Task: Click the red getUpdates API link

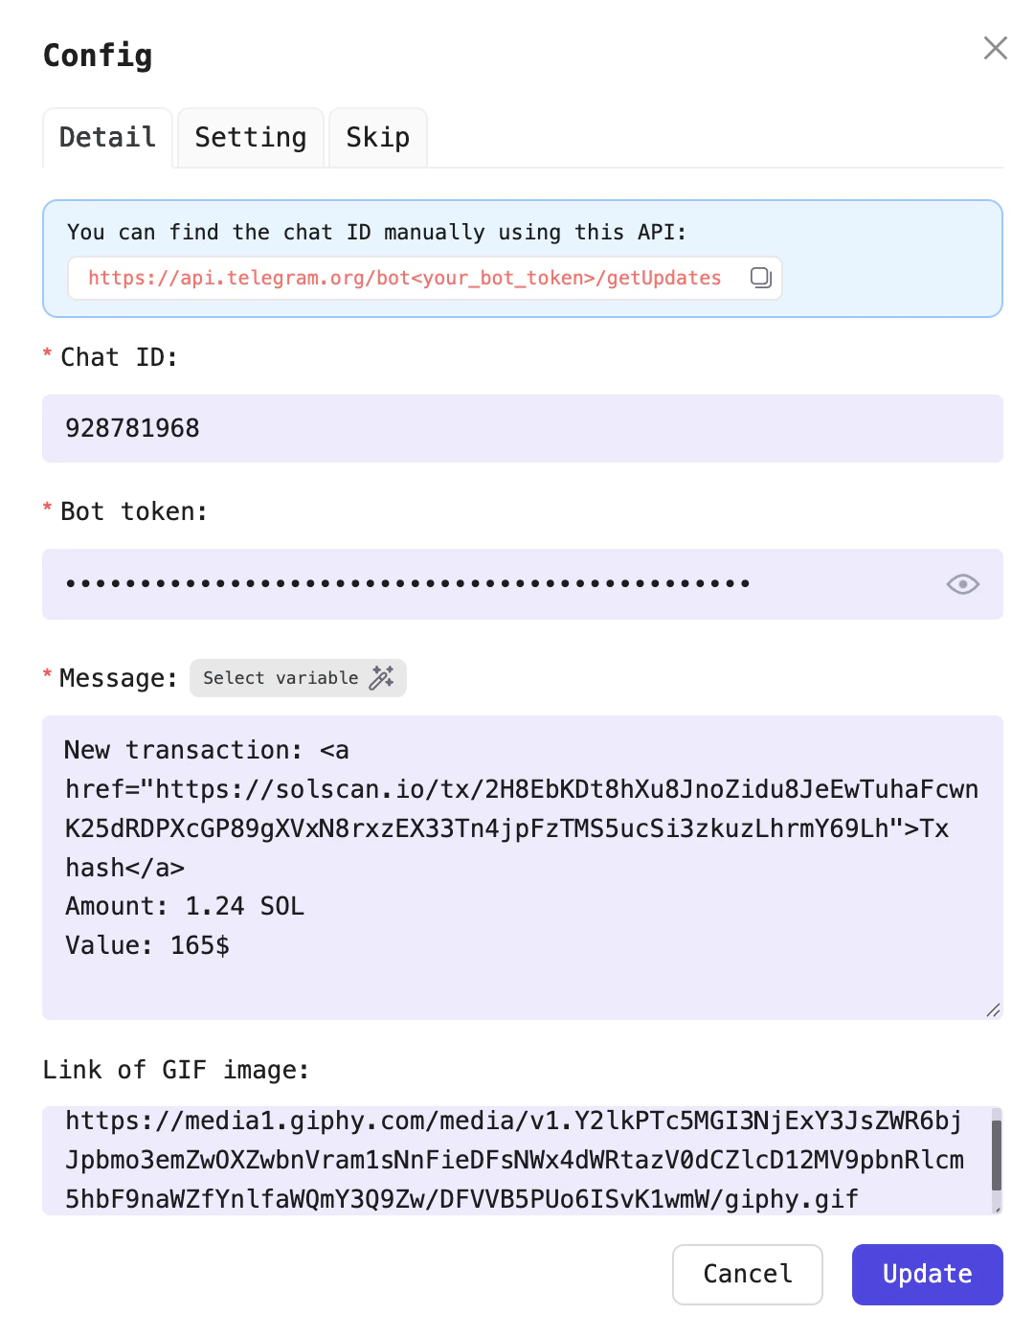Action: tap(402, 278)
